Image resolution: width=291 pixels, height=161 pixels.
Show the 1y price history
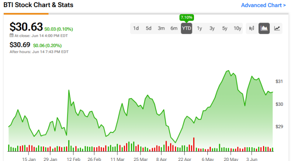tap(199, 28)
